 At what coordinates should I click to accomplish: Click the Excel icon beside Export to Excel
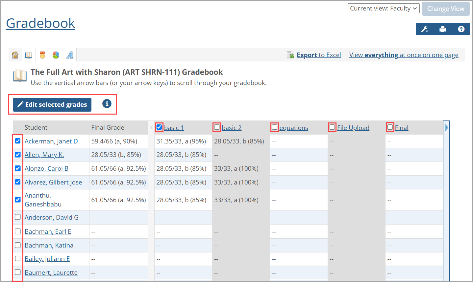pos(290,55)
